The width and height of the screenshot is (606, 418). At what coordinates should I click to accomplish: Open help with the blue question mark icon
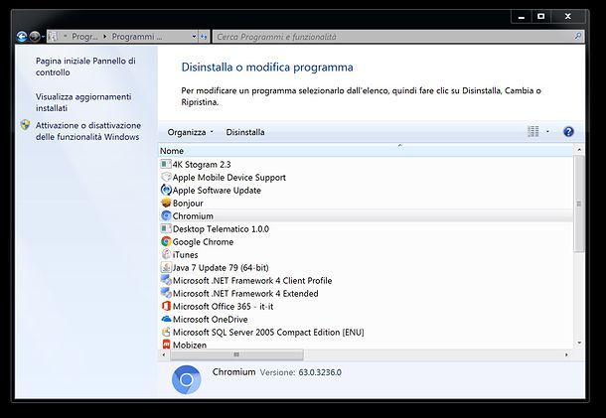point(568,132)
